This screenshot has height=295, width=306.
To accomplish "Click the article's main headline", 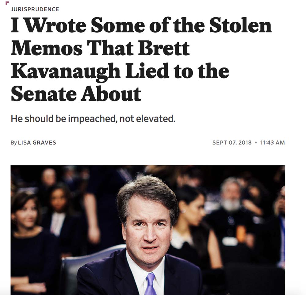I will pos(141,60).
